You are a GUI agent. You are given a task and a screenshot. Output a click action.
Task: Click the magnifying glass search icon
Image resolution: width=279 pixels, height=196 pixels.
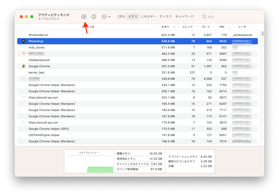[x=204, y=17]
